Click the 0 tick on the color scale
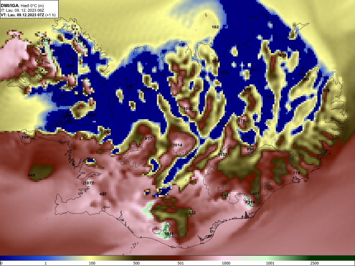The height and width of the screenshot is (266, 355). (1, 263)
